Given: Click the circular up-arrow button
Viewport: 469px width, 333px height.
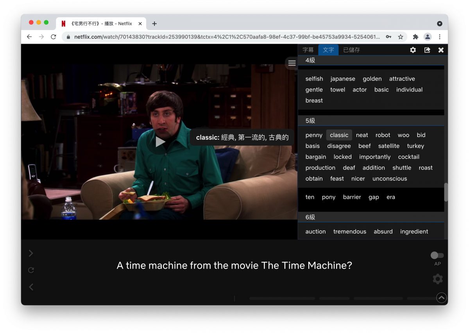Looking at the screenshot, I should [441, 298].
